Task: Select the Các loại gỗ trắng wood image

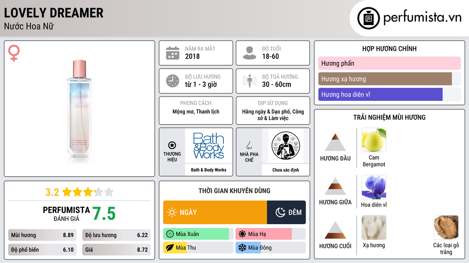Action: pos(446,227)
